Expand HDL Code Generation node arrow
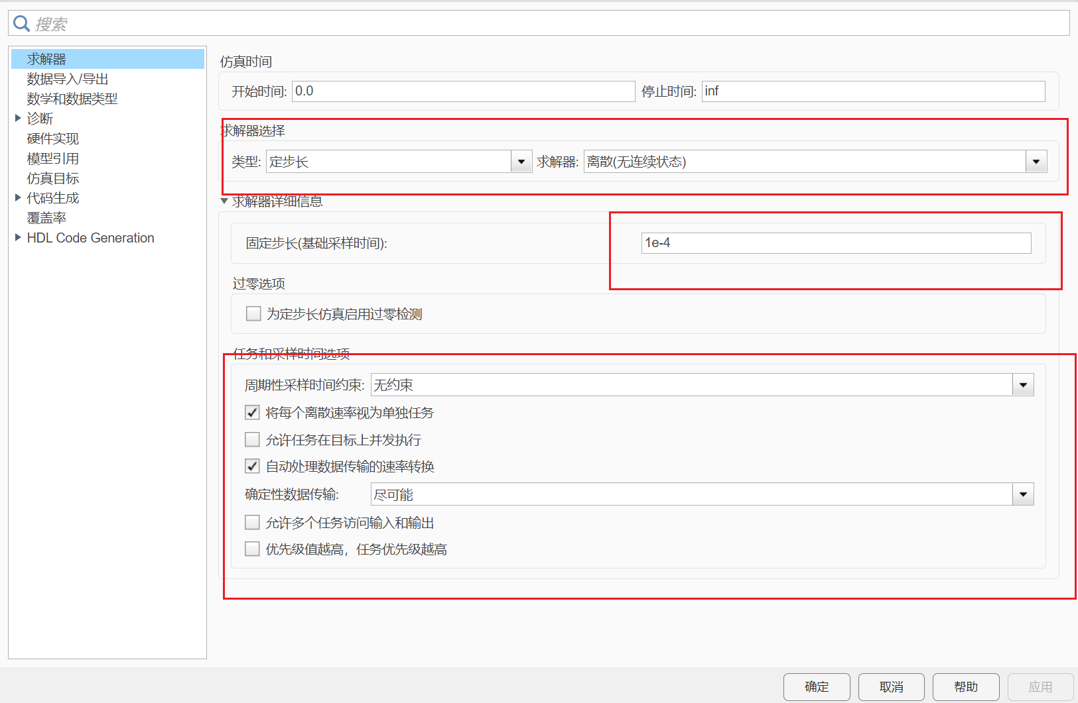Image resolution: width=1078 pixels, height=703 pixels. point(18,237)
